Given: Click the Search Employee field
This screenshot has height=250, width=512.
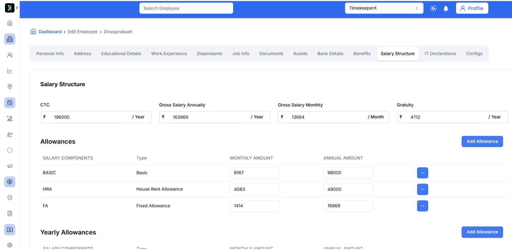Looking at the screenshot, I should (x=186, y=8).
